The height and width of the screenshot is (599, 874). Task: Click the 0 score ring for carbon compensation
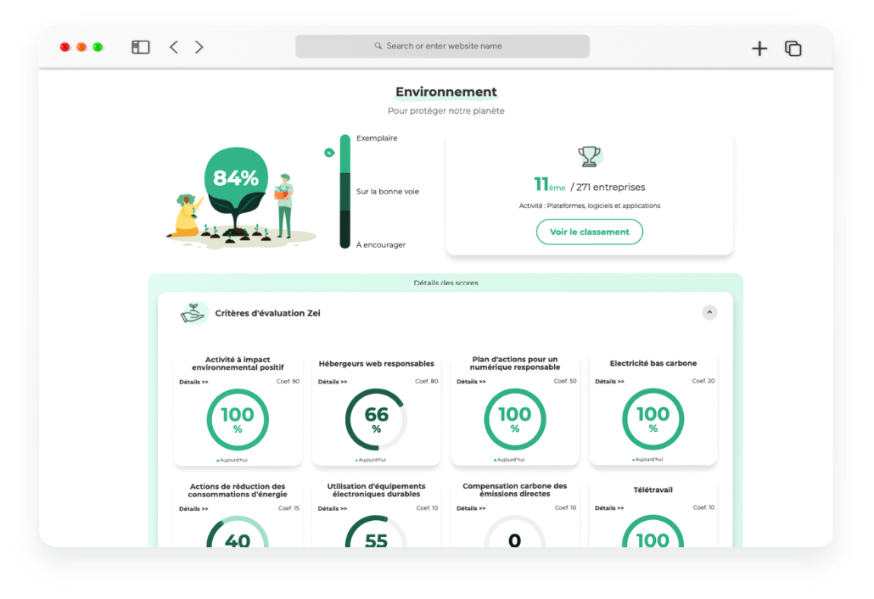pyautogui.click(x=514, y=532)
